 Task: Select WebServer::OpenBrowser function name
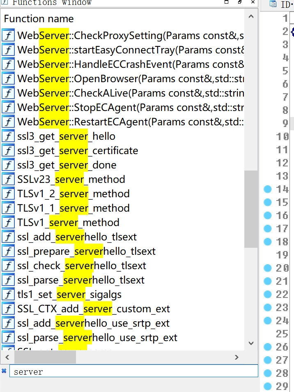[x=131, y=79]
